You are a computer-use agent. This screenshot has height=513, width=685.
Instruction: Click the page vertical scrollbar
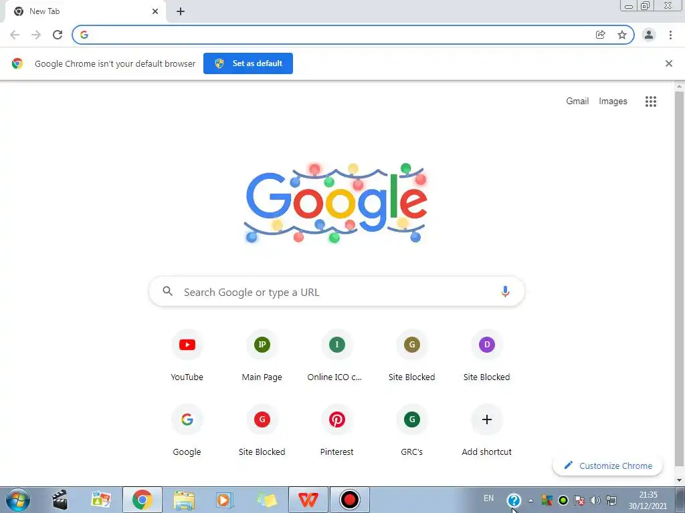pos(679,279)
